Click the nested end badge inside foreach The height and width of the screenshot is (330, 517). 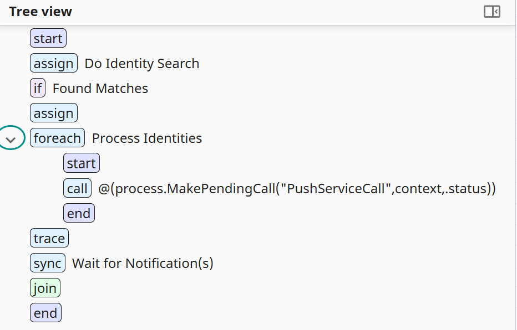tap(79, 213)
